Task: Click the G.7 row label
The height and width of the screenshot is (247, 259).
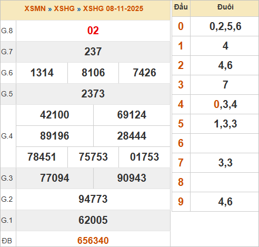Action: point(7,52)
